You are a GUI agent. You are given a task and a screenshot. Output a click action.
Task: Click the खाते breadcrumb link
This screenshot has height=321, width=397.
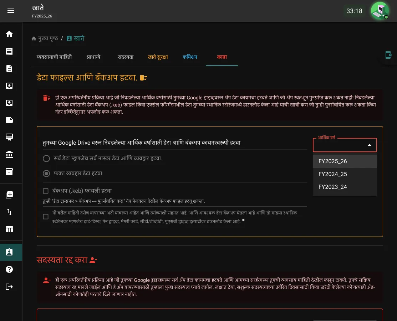(79, 38)
